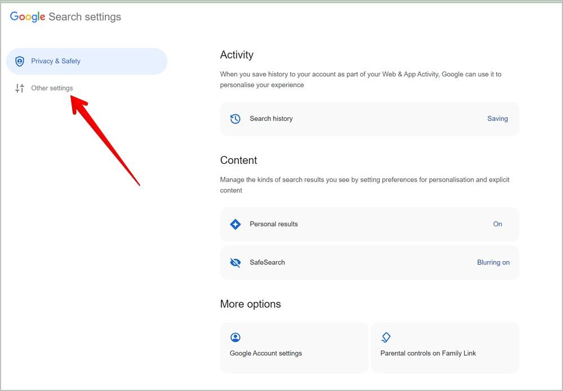Click the More options heading
Viewport: 563px width, 391px height.
pyautogui.click(x=251, y=304)
